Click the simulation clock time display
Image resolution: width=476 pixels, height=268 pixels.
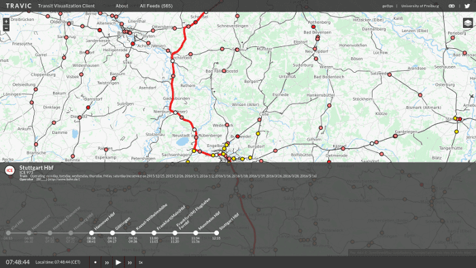(18, 263)
